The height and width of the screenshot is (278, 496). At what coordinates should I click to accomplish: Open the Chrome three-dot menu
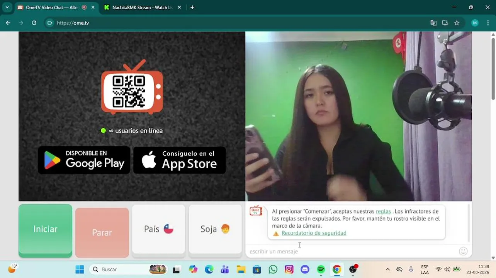point(488,23)
